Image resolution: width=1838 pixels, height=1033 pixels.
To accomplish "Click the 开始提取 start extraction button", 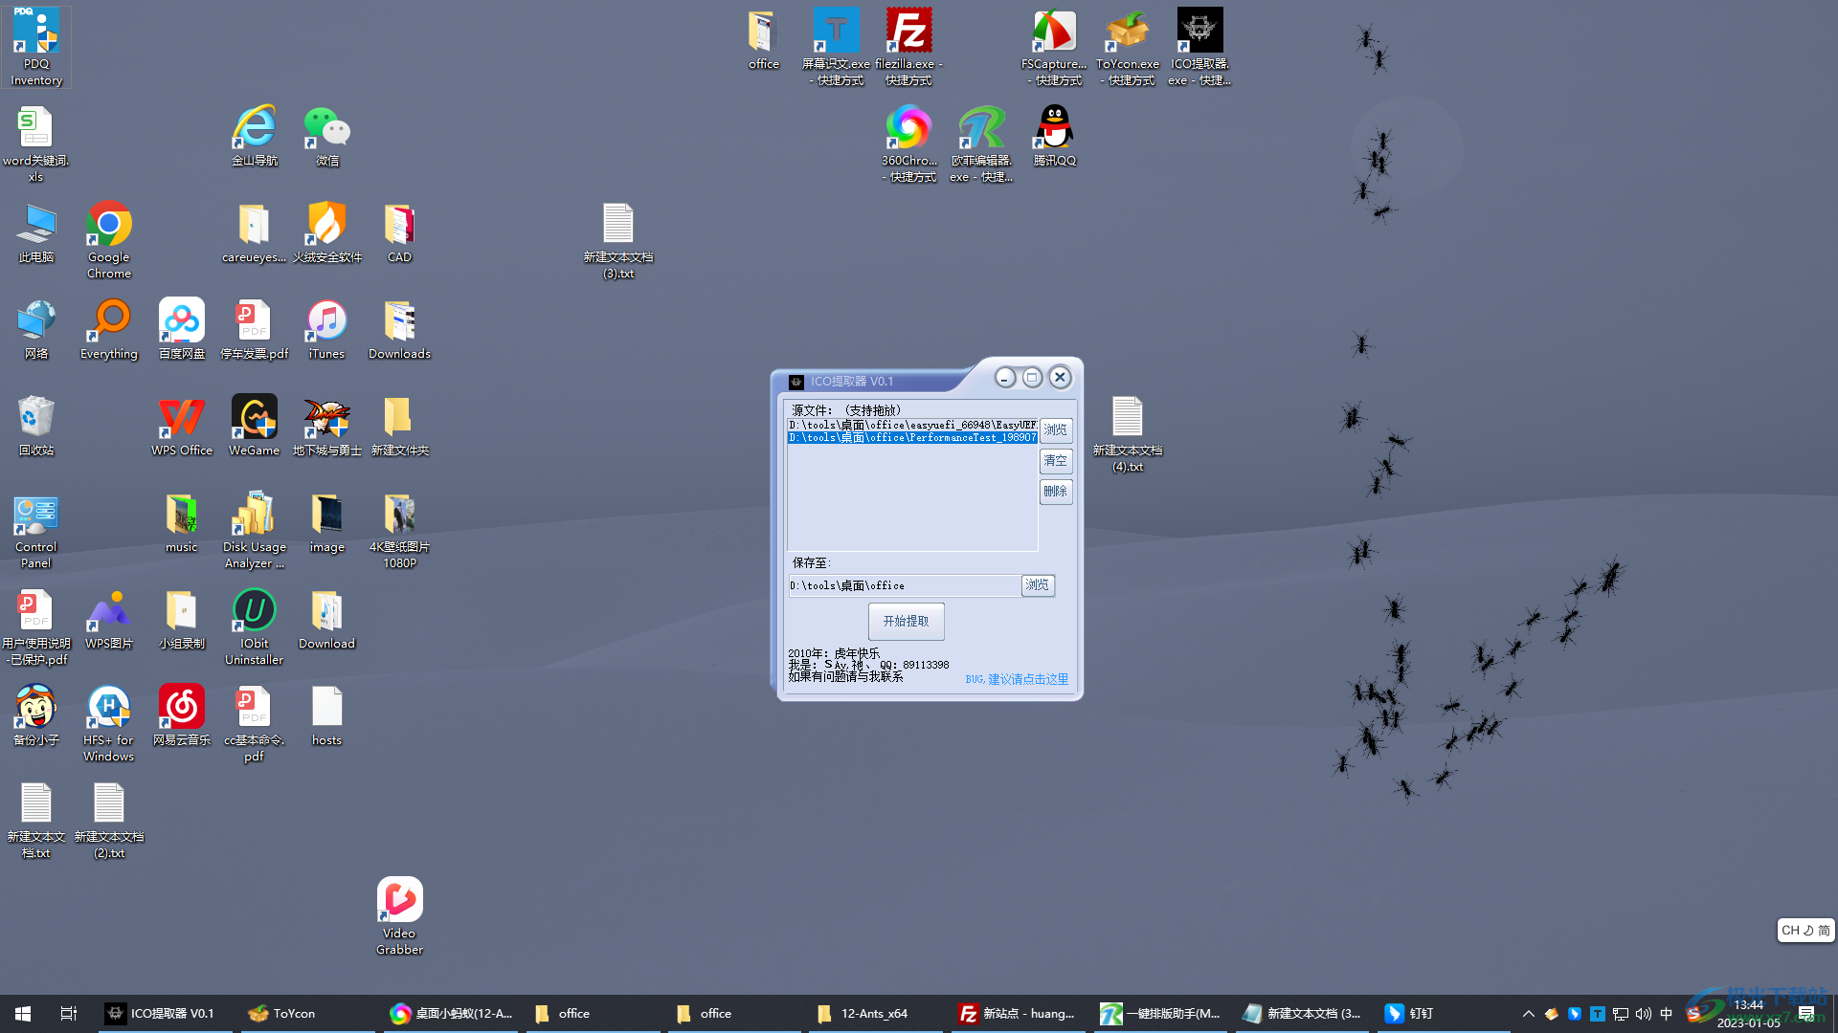I will [906, 622].
